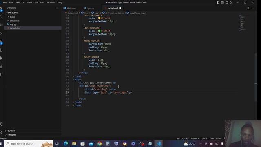Open the Accounts icon in activity bar
261x147 pixels.
[1, 124]
